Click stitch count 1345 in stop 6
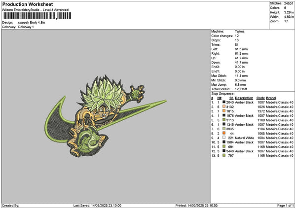This screenshot has width=296, height=209. click(230, 125)
